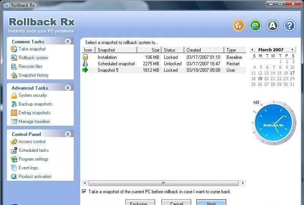
Task: Open the System security task
Action: pyautogui.click(x=33, y=95)
